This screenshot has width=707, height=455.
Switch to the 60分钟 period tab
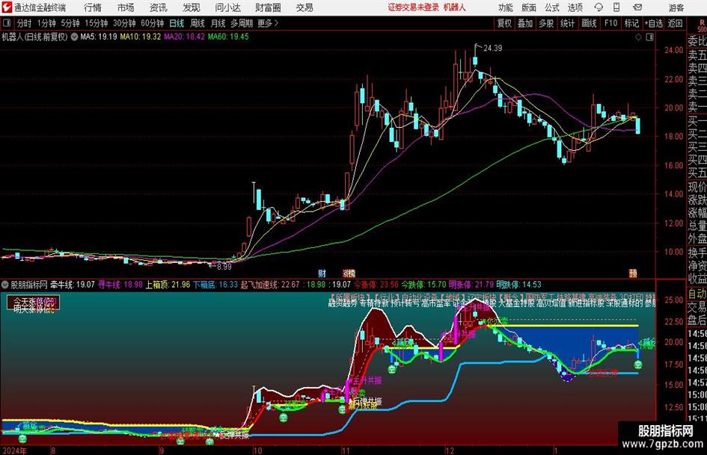pyautogui.click(x=152, y=23)
